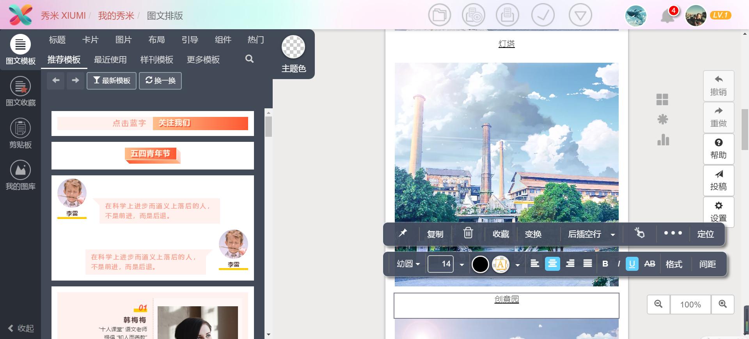Open the 设置 settings button
Image resolution: width=749 pixels, height=339 pixels.
pos(719,212)
